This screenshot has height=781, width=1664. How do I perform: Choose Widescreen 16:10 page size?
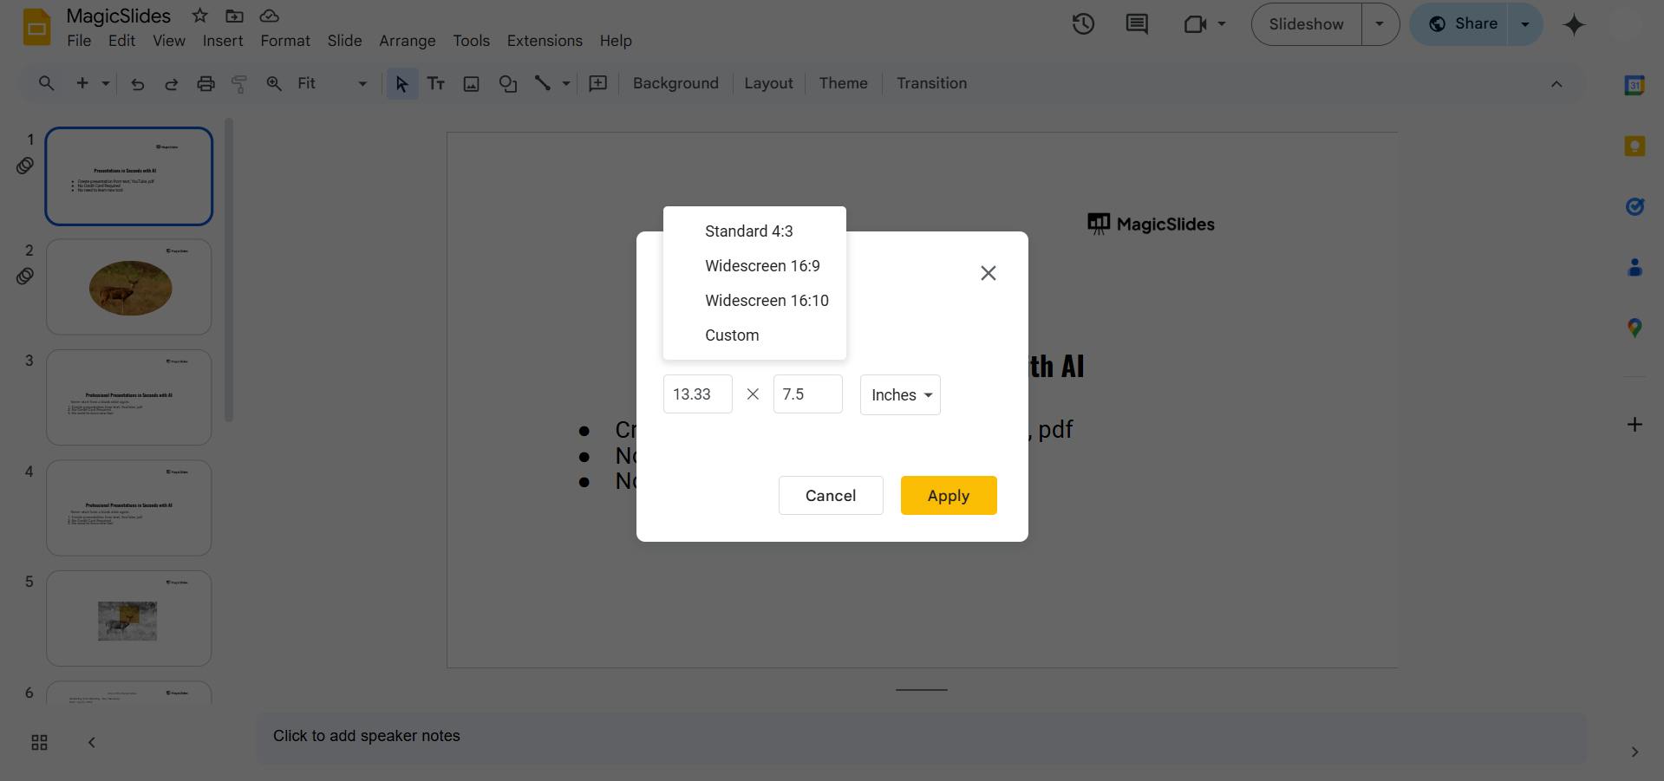pos(754,301)
